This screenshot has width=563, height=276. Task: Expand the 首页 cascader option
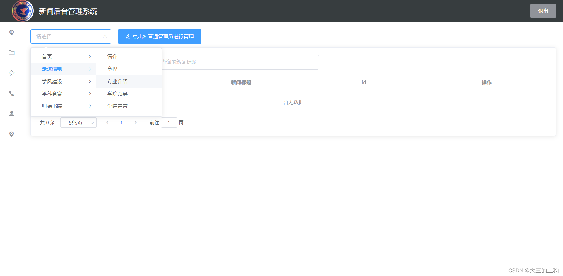(x=63, y=57)
